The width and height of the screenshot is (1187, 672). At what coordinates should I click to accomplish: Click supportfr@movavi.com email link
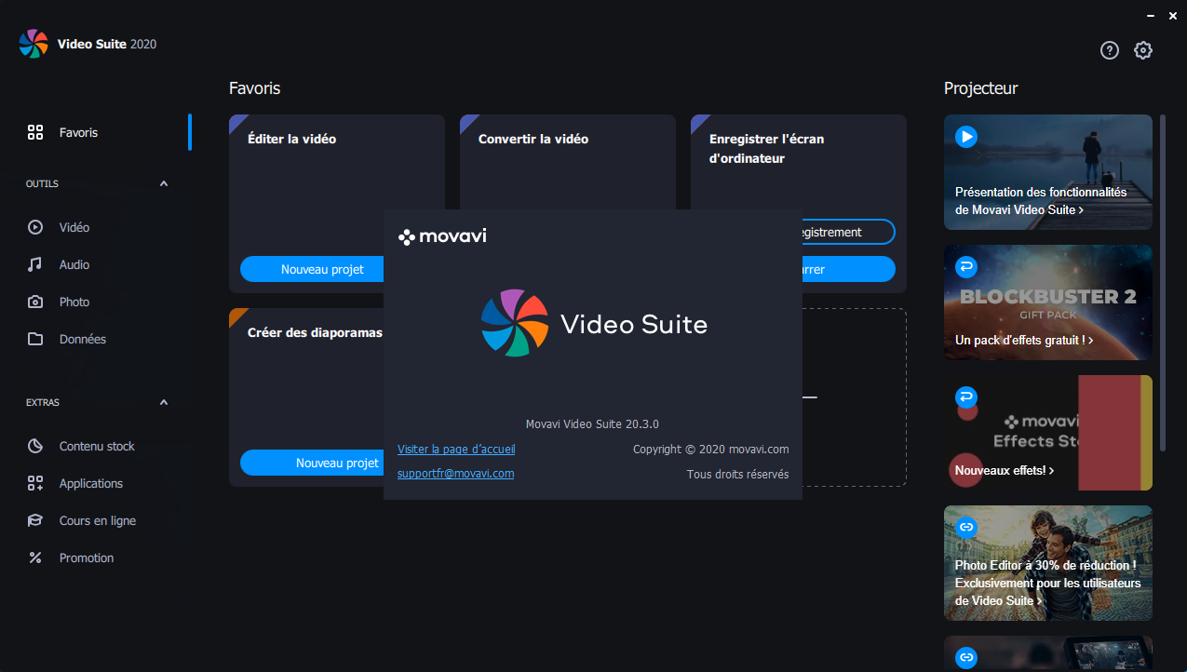coord(455,474)
